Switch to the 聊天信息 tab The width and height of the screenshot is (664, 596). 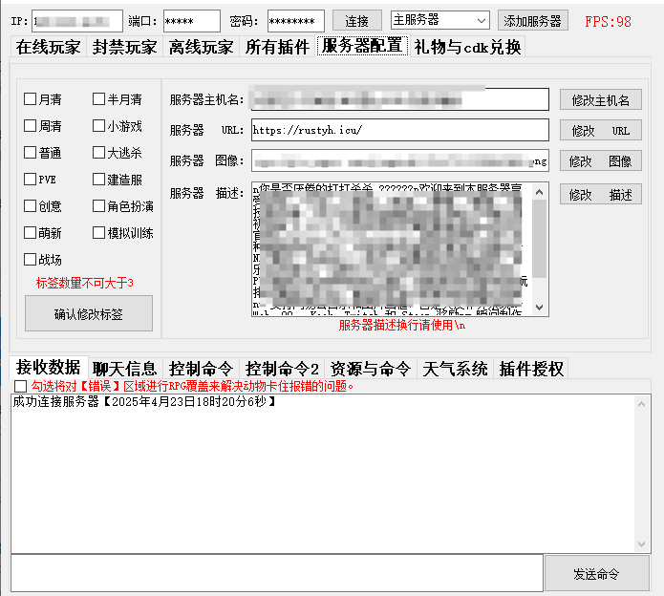coord(124,369)
